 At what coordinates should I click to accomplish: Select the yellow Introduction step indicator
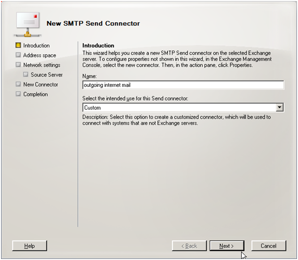tap(18, 45)
